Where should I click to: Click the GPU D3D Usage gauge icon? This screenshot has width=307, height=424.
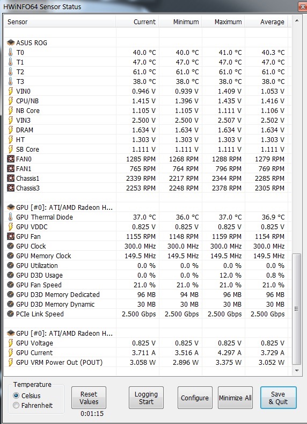click(x=11, y=275)
